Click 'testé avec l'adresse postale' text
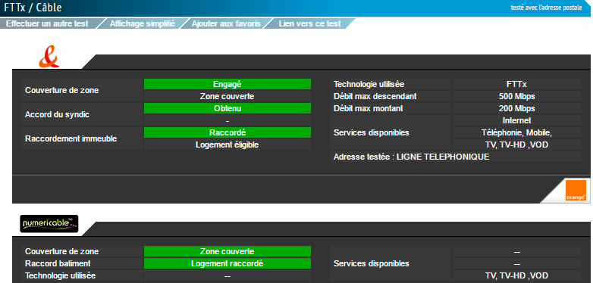Image resolution: width=593 pixels, height=283 pixels. click(x=547, y=7)
